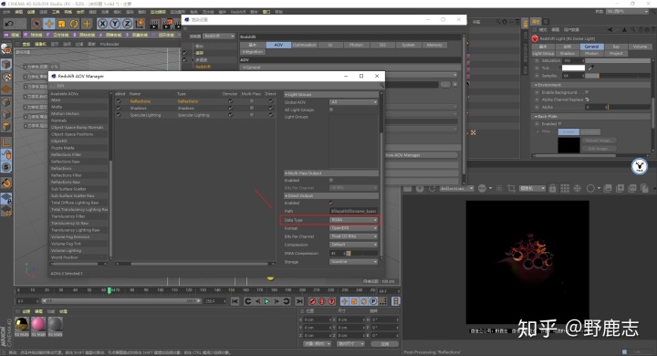
Task: Switch to the AOV tab in render settings
Action: point(278,45)
